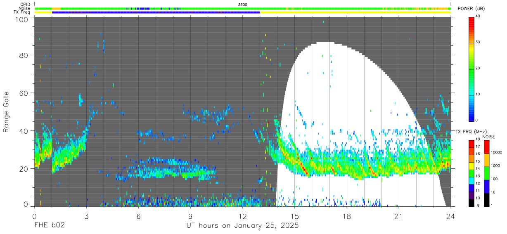Click the 'CPID' label at top left
Image resolution: width=507 pixels, height=234 pixels.
[24, 5]
